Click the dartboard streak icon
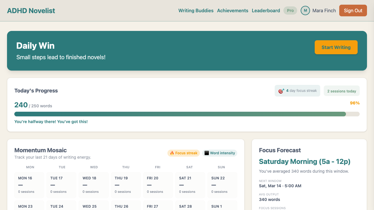This screenshot has height=210, width=374. click(281, 91)
